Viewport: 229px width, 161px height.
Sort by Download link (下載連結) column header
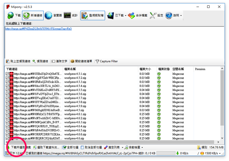click(x=34, y=69)
